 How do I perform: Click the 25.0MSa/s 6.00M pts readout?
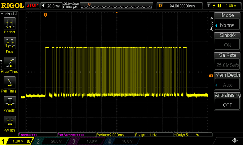pos(71,5)
